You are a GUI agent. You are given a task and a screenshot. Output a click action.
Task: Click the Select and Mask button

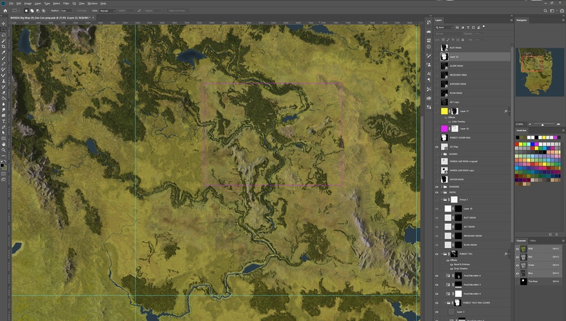pyautogui.click(x=177, y=11)
